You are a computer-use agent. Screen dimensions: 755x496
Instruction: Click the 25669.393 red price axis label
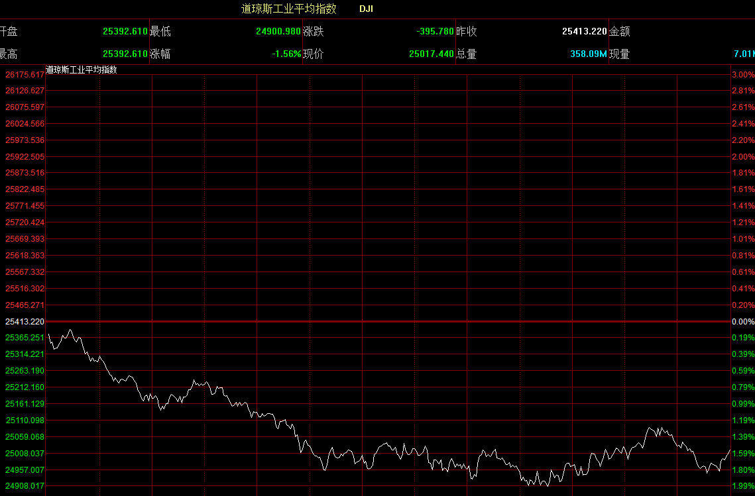25,238
